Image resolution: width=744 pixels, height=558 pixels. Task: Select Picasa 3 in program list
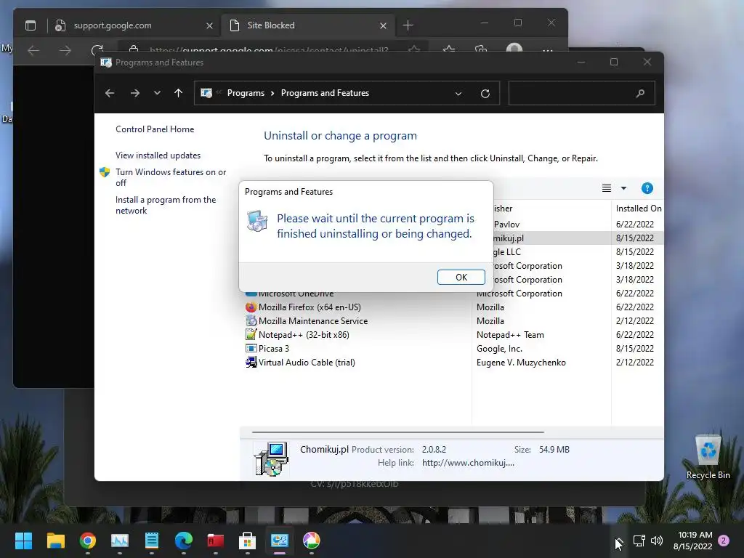click(x=273, y=348)
